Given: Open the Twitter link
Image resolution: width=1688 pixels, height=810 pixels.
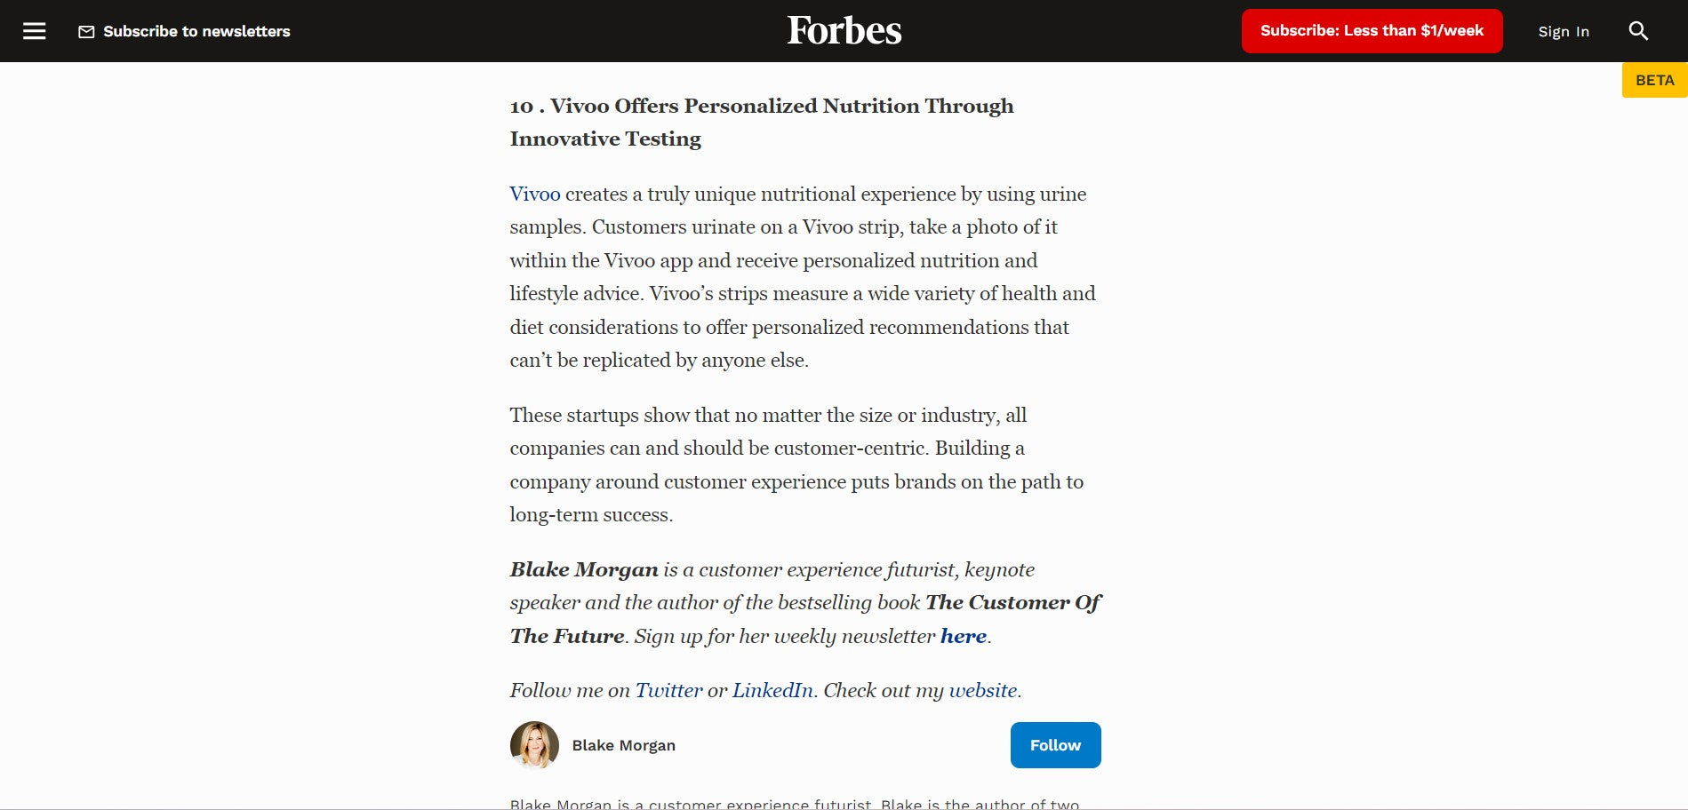Looking at the screenshot, I should tap(668, 690).
